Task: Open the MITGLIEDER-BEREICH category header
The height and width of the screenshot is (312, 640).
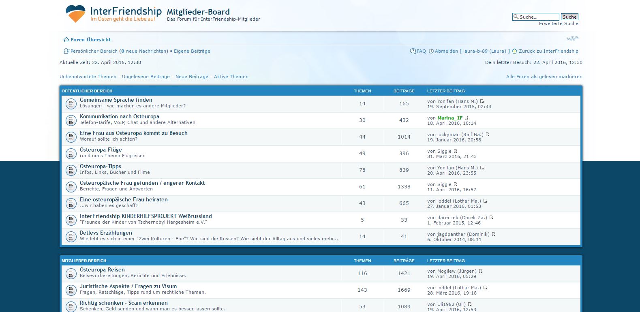Action: [x=84, y=261]
